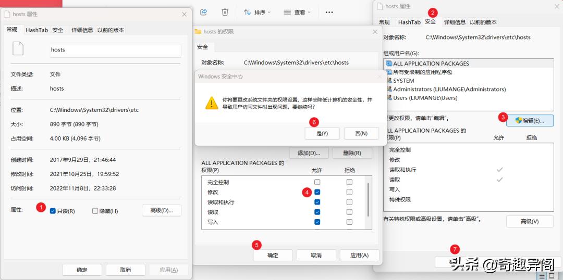The image size is (563, 280).
Task: Toggle allow checkbox for 读取 permission
Action: (317, 212)
